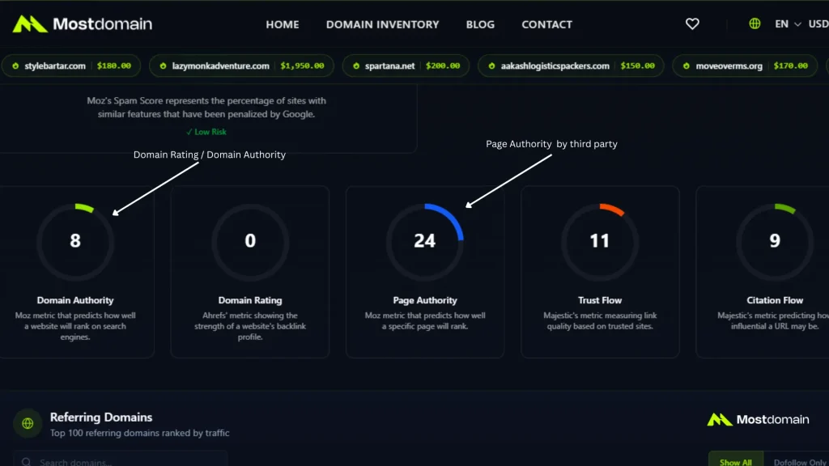
Task: Navigate to the BLOG page
Action: tap(480, 24)
